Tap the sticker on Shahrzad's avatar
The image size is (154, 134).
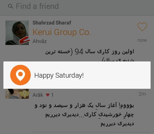25,40
